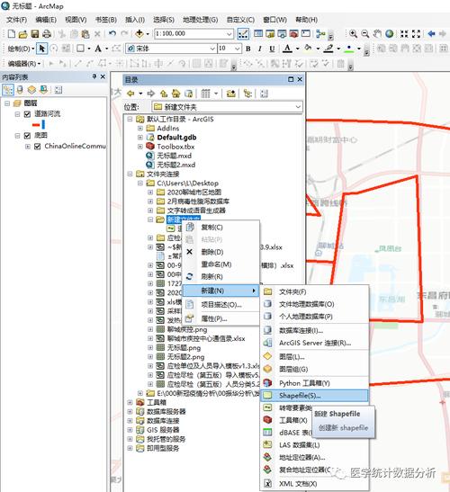This screenshot has height=492, width=450.
Task: Launch the ModelBuilder window icon
Action: (x=320, y=33)
